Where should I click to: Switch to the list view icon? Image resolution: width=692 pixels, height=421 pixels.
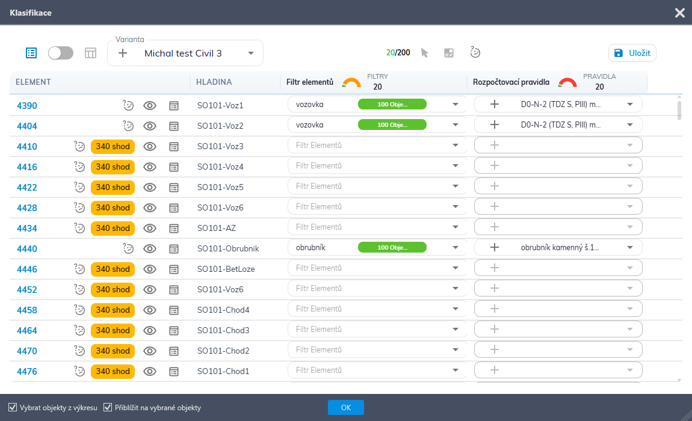(31, 53)
